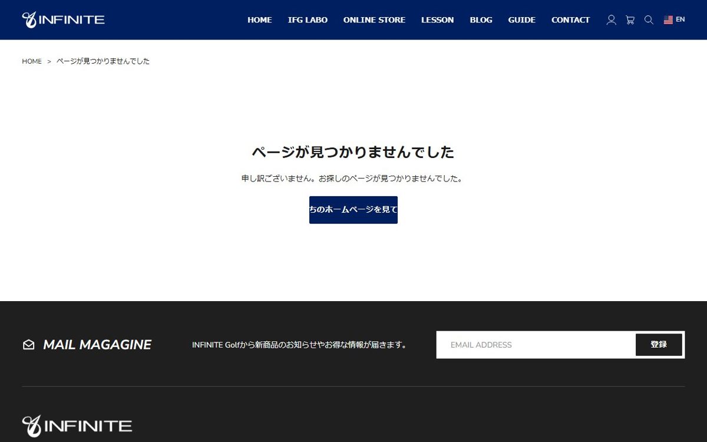Image resolution: width=707 pixels, height=442 pixels.
Task: Click the 登録 subscribe button
Action: tap(659, 345)
